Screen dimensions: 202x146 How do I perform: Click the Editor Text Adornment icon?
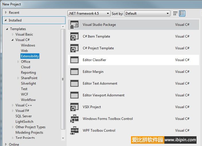coord(74,83)
